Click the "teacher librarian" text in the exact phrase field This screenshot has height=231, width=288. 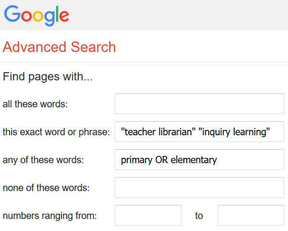point(157,132)
